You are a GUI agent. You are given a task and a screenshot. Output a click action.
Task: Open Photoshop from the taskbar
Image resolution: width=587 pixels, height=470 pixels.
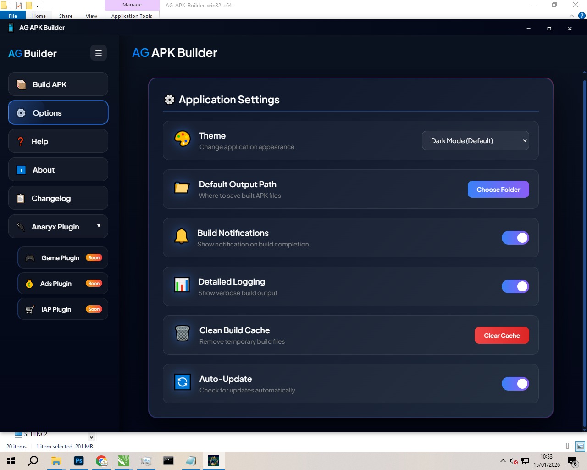point(79,461)
